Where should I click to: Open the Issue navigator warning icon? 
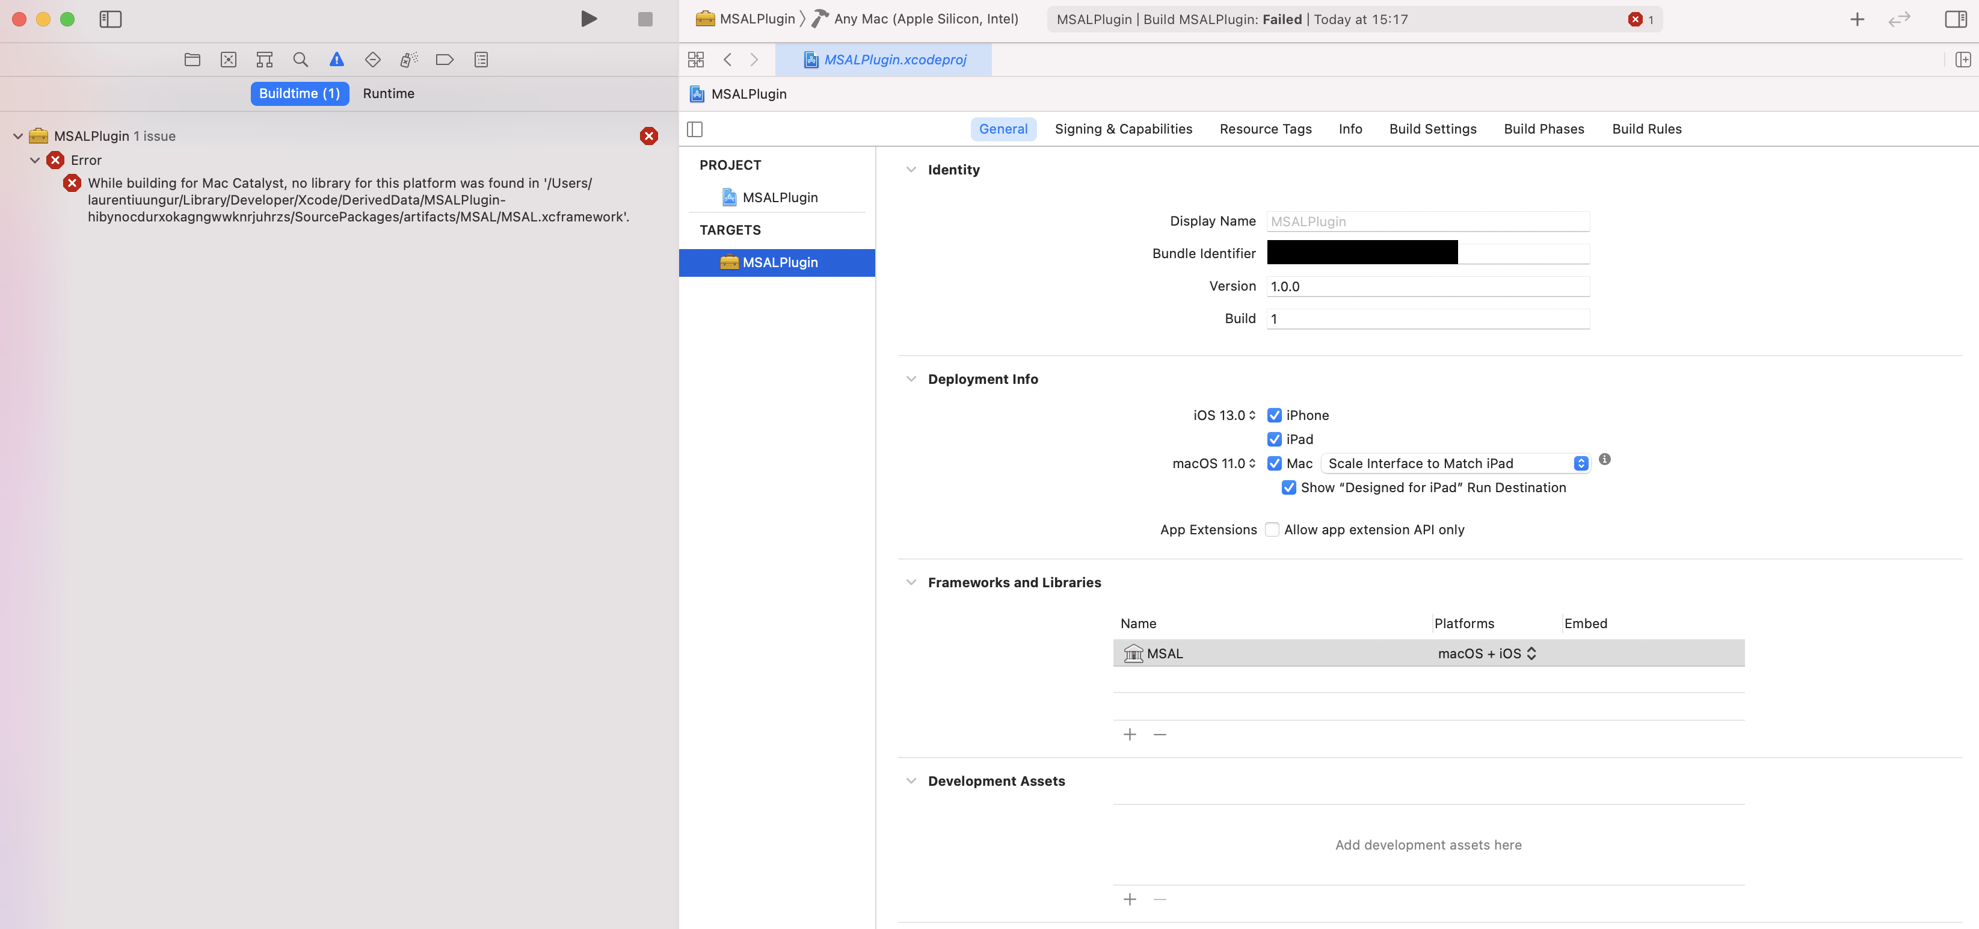pyautogui.click(x=336, y=59)
